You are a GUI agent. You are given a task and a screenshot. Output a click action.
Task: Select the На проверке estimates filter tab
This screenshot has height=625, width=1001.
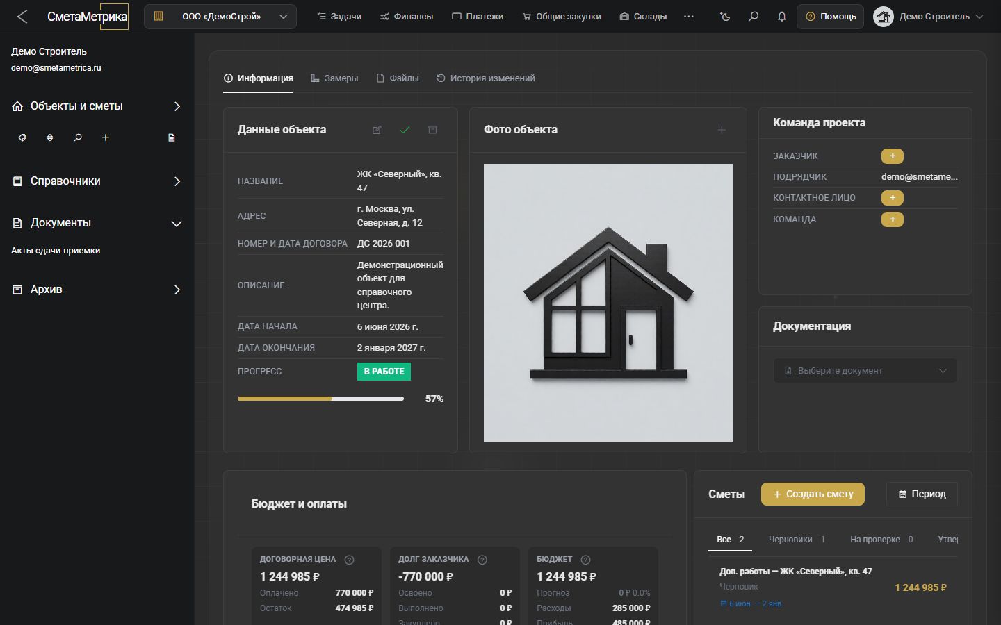click(881, 540)
